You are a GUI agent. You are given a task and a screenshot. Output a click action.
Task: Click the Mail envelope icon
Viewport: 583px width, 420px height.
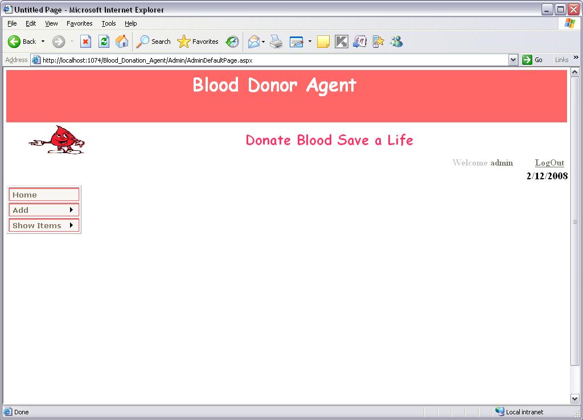point(253,42)
